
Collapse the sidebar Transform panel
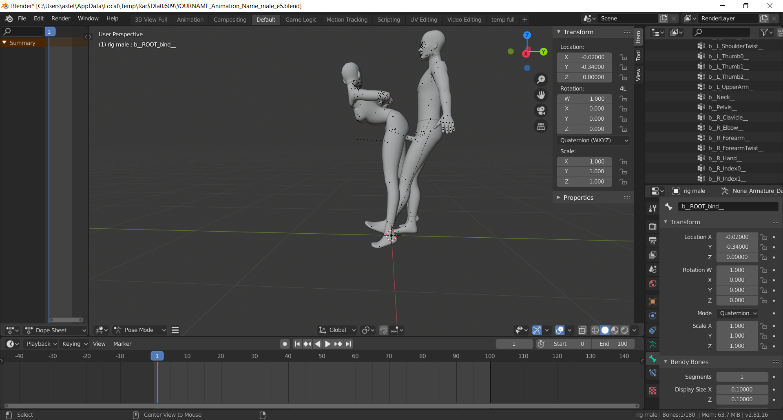[x=578, y=32]
